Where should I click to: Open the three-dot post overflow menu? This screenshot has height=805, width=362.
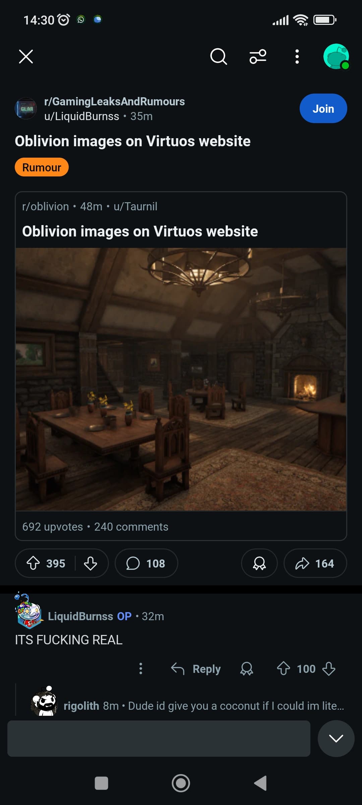(297, 56)
